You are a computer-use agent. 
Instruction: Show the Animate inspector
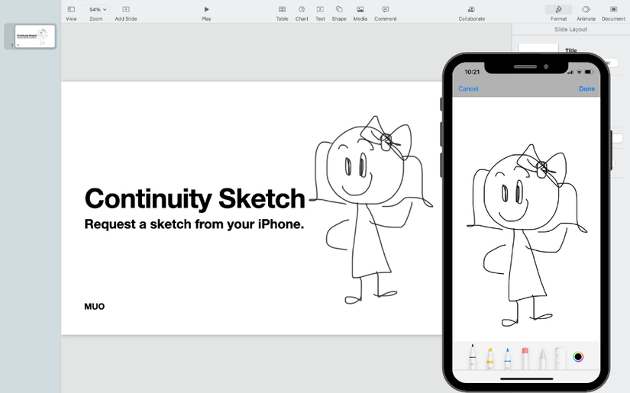586,13
